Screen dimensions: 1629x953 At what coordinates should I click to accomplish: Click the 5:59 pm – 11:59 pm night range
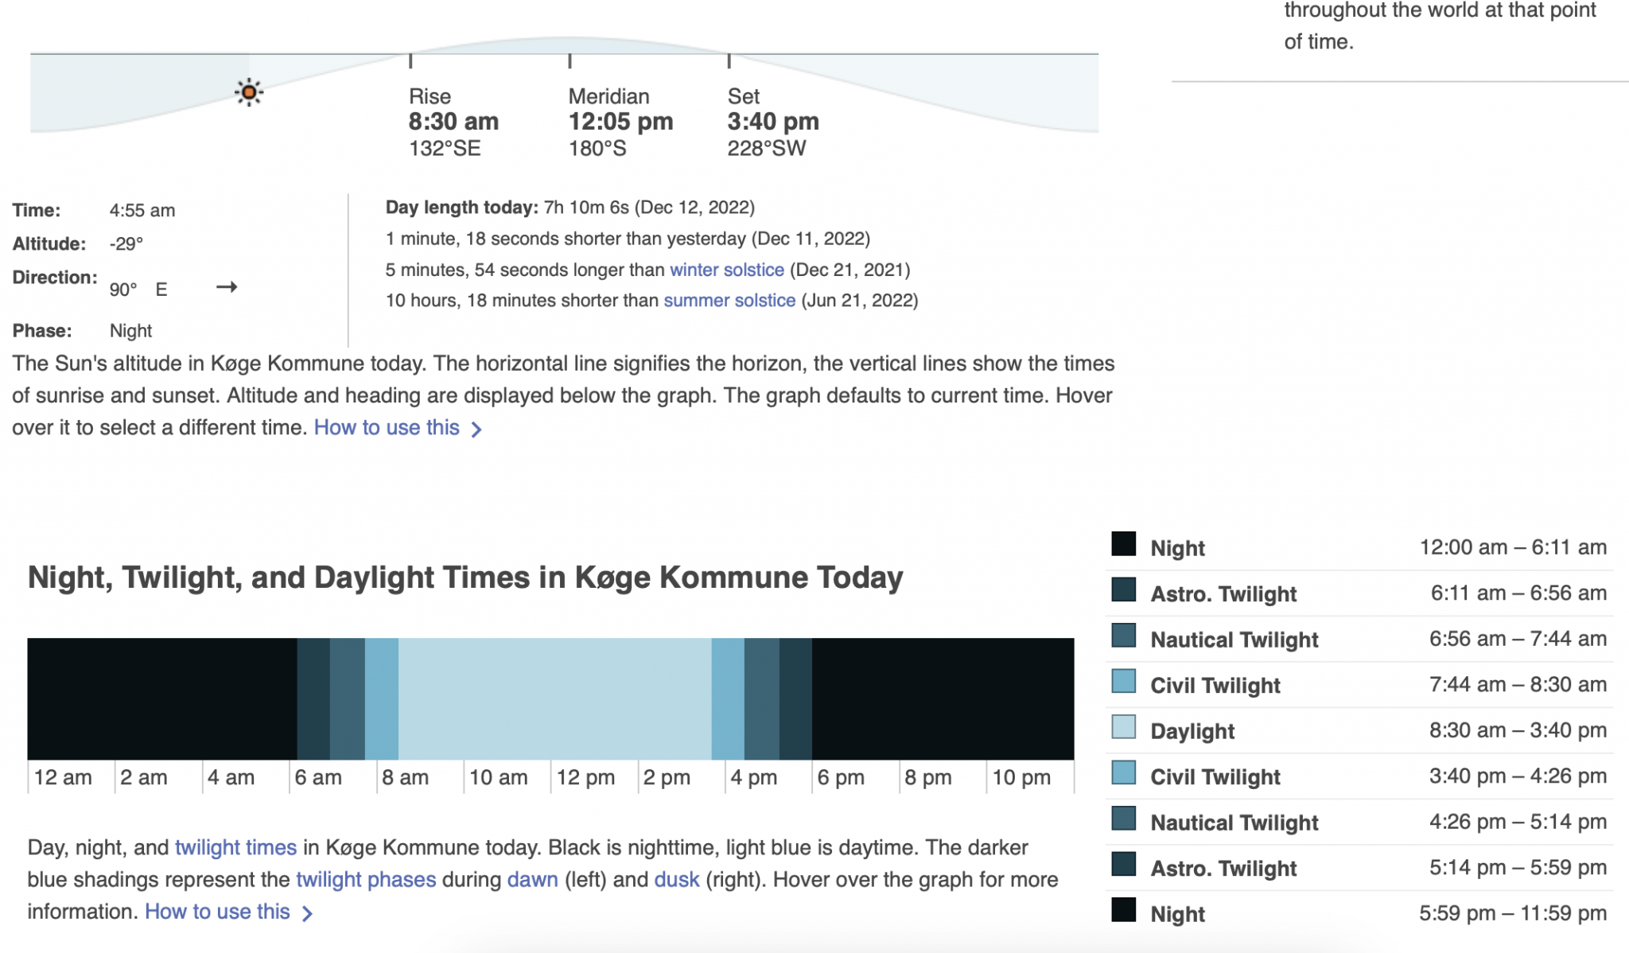pyautogui.click(x=1513, y=913)
